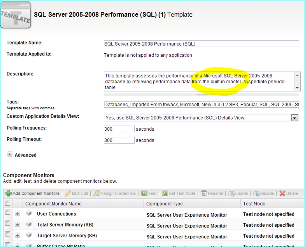The image size is (305, 247).
Task: Click the Description box scroll down arrow
Action: [x=297, y=88]
